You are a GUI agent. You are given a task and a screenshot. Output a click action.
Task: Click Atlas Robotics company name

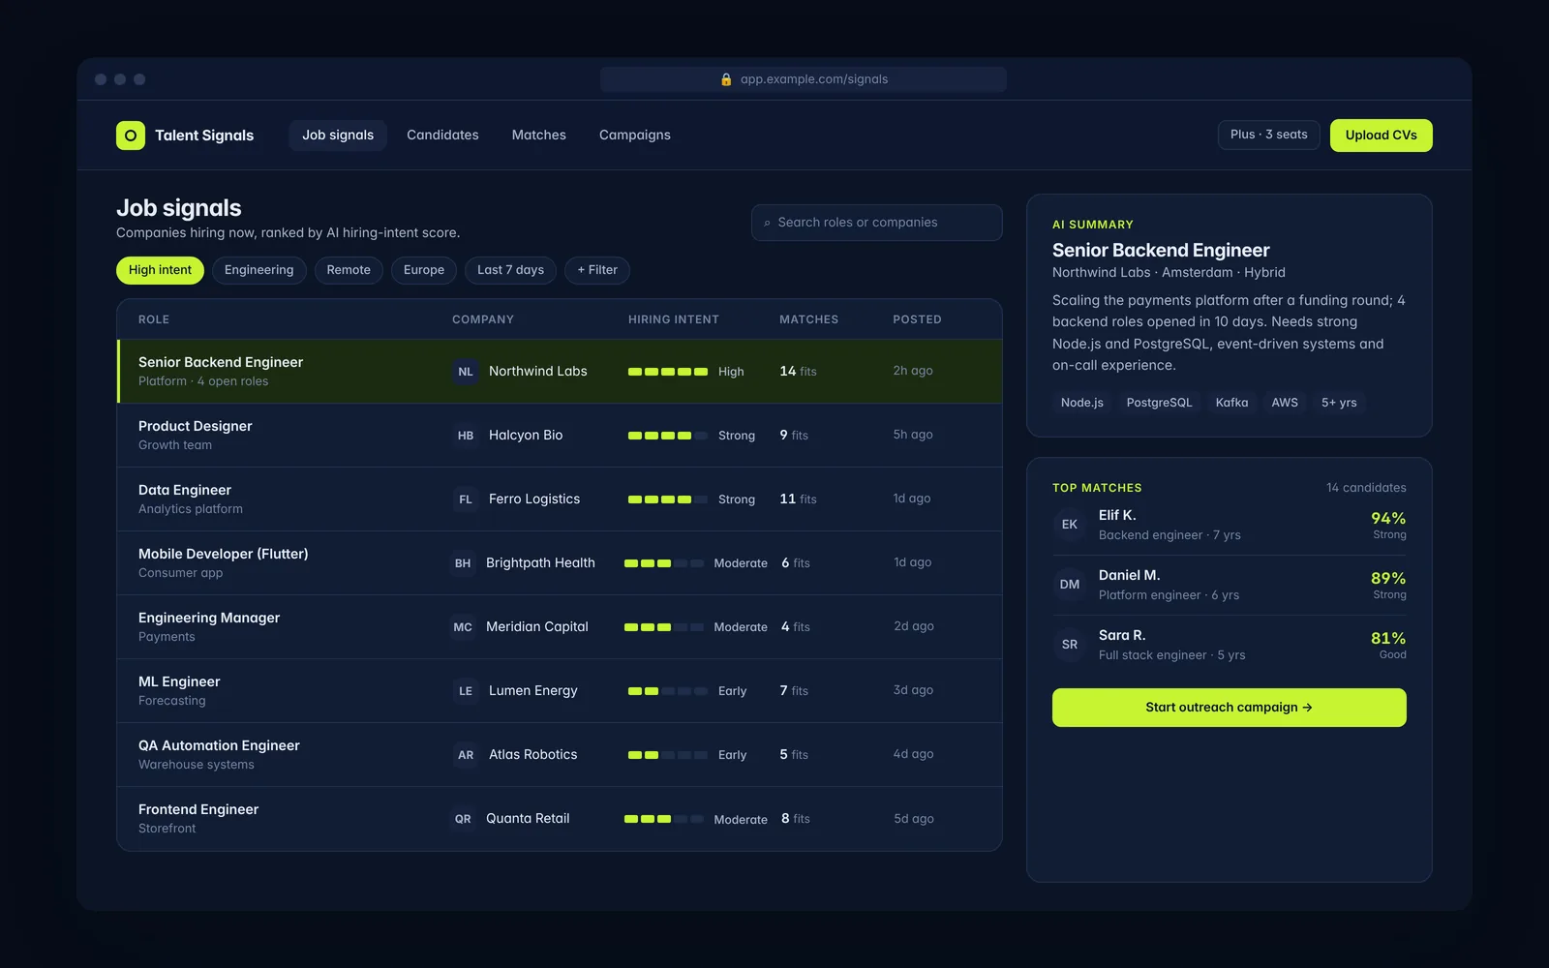pos(532,755)
